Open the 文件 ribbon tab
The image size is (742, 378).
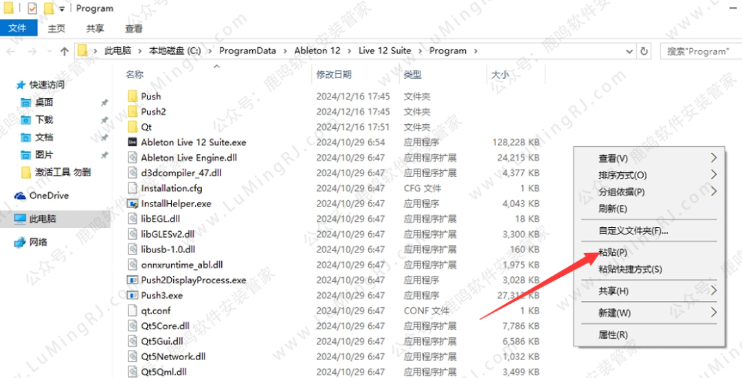click(x=17, y=28)
